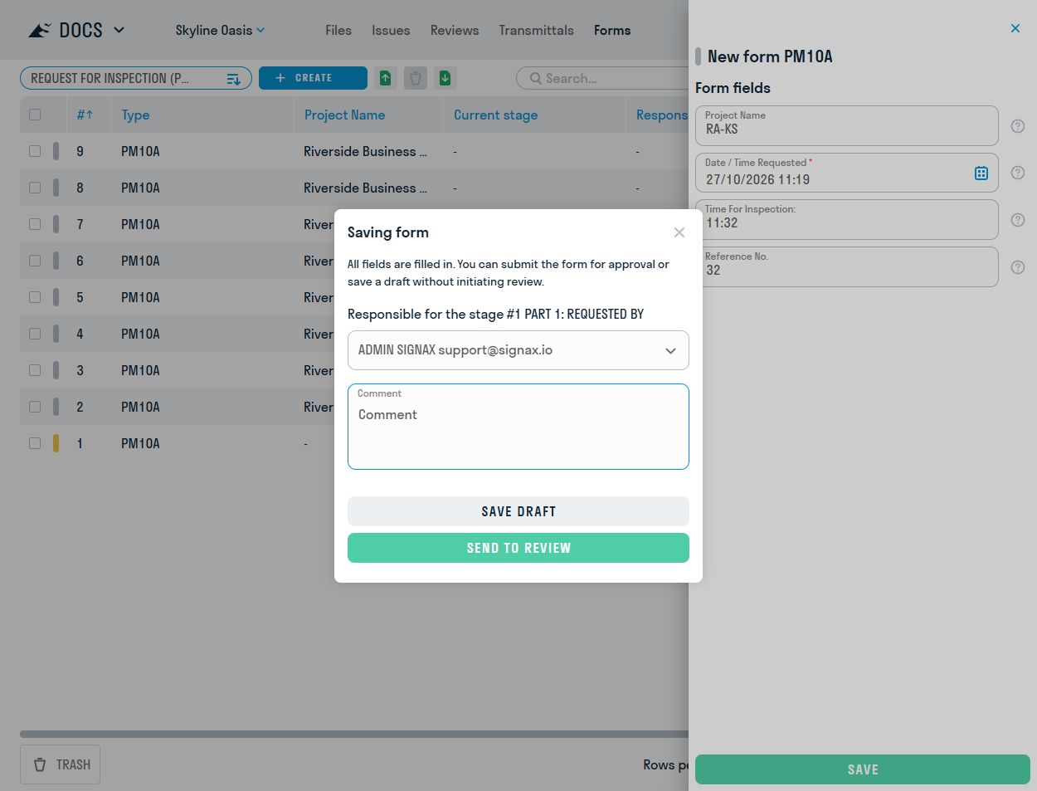Sort the table by the # column
Image resolution: width=1037 pixels, height=791 pixels.
point(85,115)
